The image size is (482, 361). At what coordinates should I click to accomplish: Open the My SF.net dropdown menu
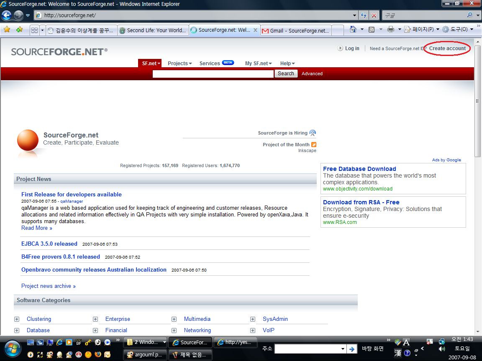click(x=258, y=63)
